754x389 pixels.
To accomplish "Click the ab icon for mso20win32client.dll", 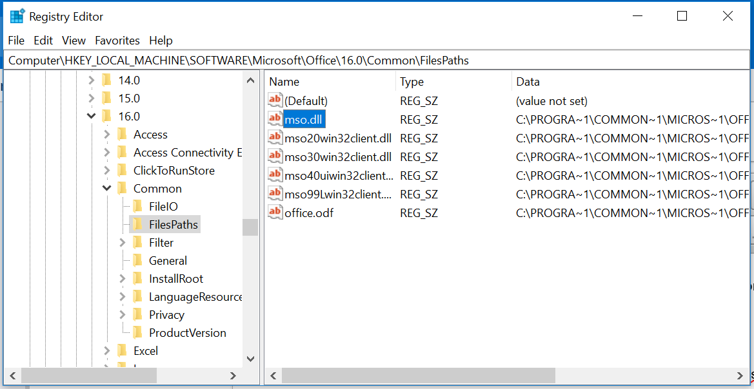I will pyautogui.click(x=275, y=138).
